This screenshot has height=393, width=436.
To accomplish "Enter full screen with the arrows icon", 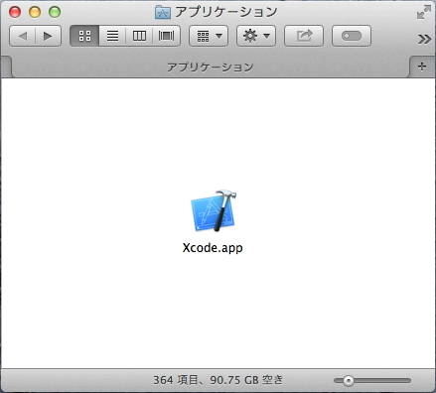I will coord(424,12).
